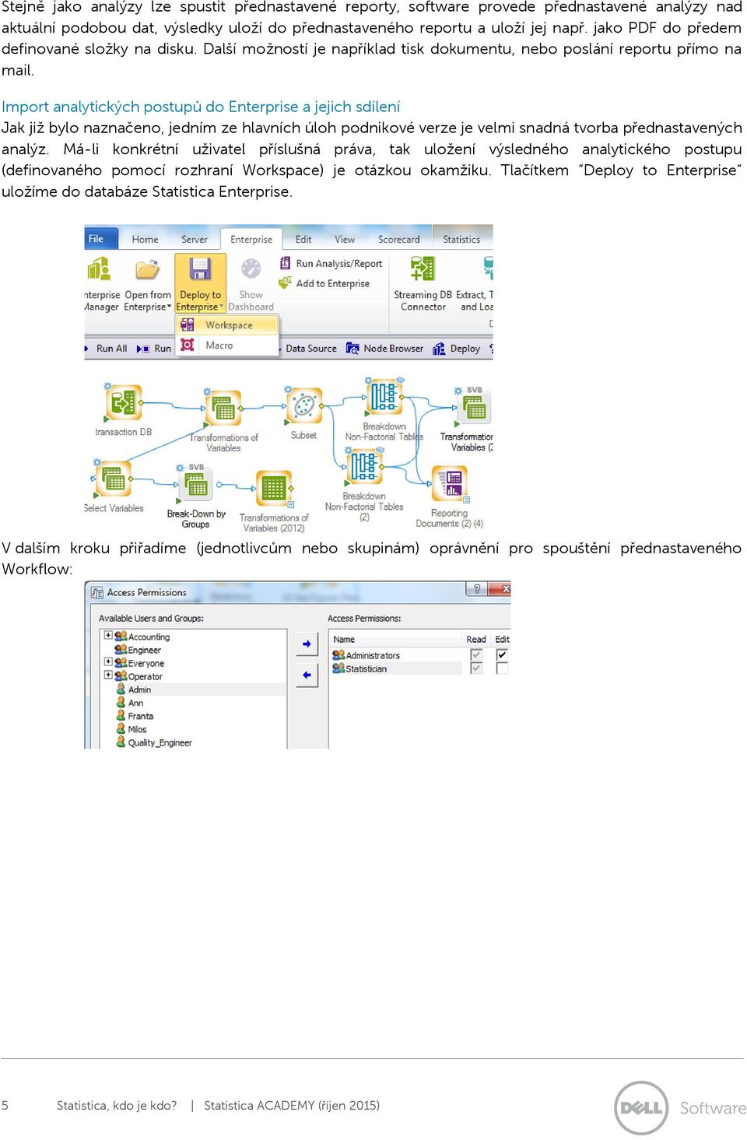Select the upper Breakdown Non-Factorial Tables node
Image resolution: width=747 pixels, height=1140 pixels.
(384, 396)
